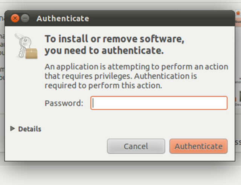This screenshot has width=241, height=185.
Task: Focus the Password input field
Action: [x=159, y=103]
